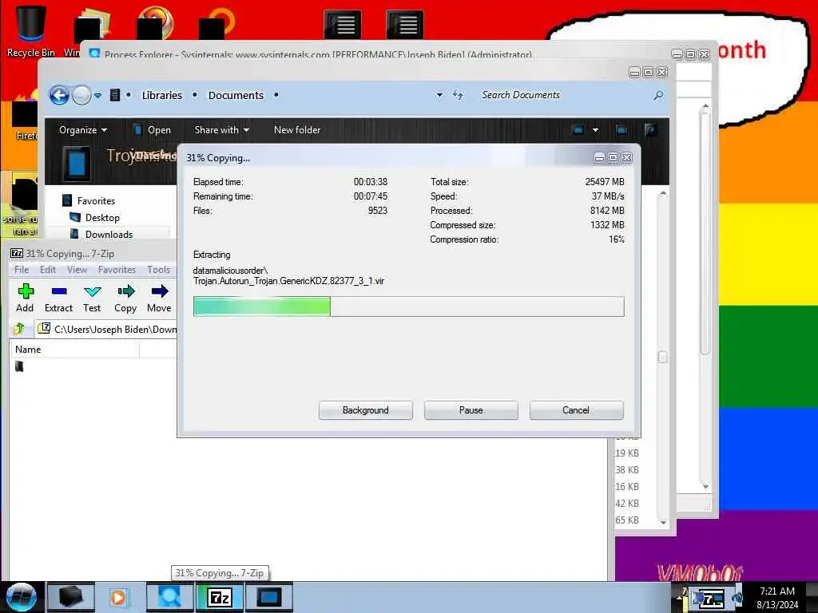The height and width of the screenshot is (613, 818).
Task: Open the Edit menu in 7-Zip
Action: 47,270
